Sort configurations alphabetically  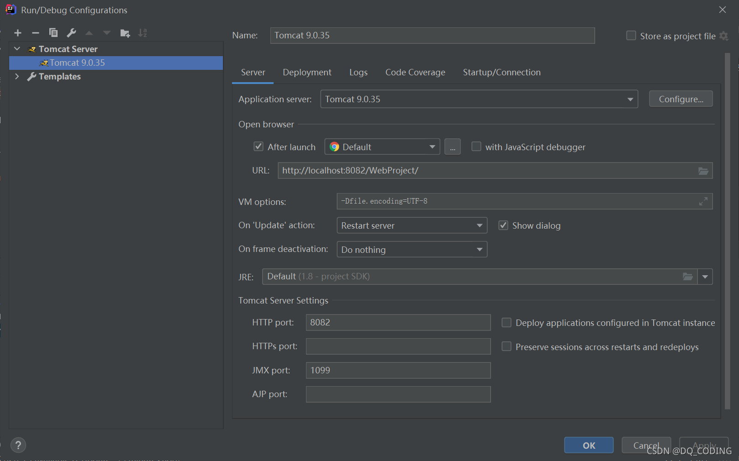tap(143, 33)
